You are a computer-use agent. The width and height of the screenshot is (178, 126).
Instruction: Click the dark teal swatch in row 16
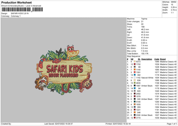pos(135,102)
